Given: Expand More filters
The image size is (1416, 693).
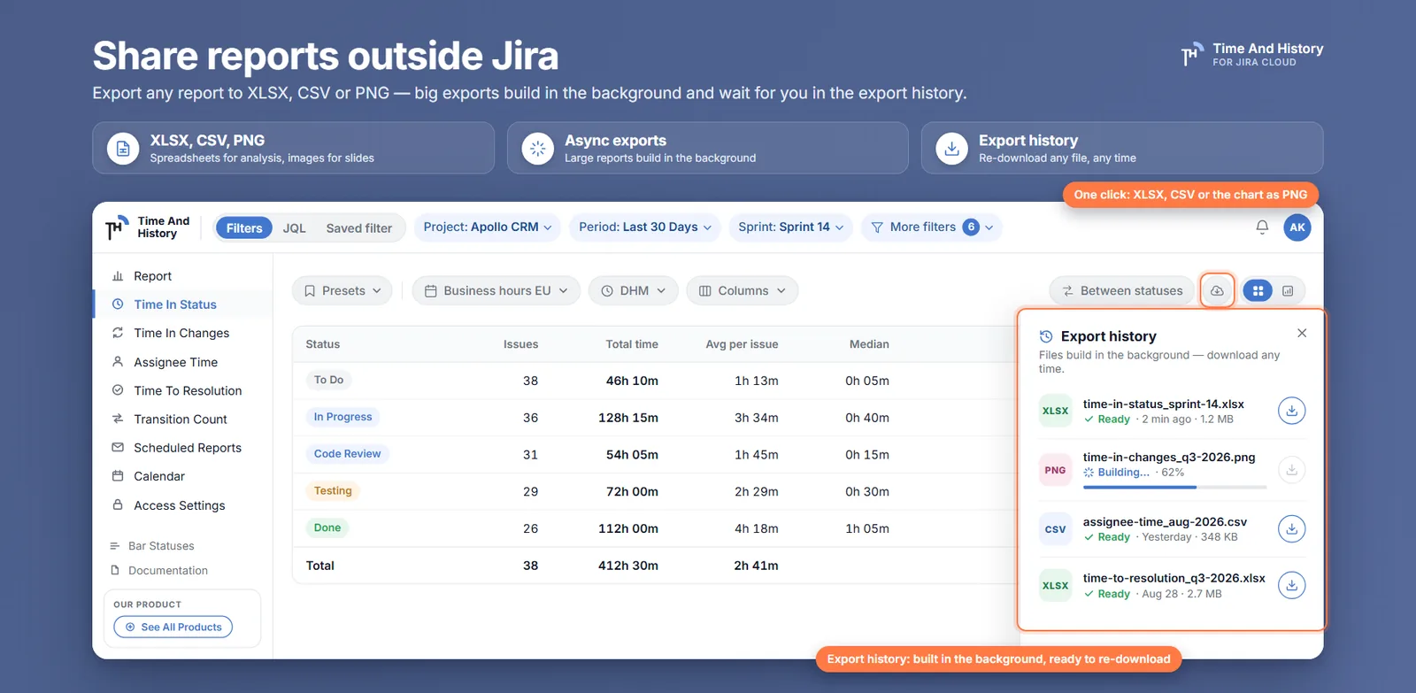Looking at the screenshot, I should (931, 227).
